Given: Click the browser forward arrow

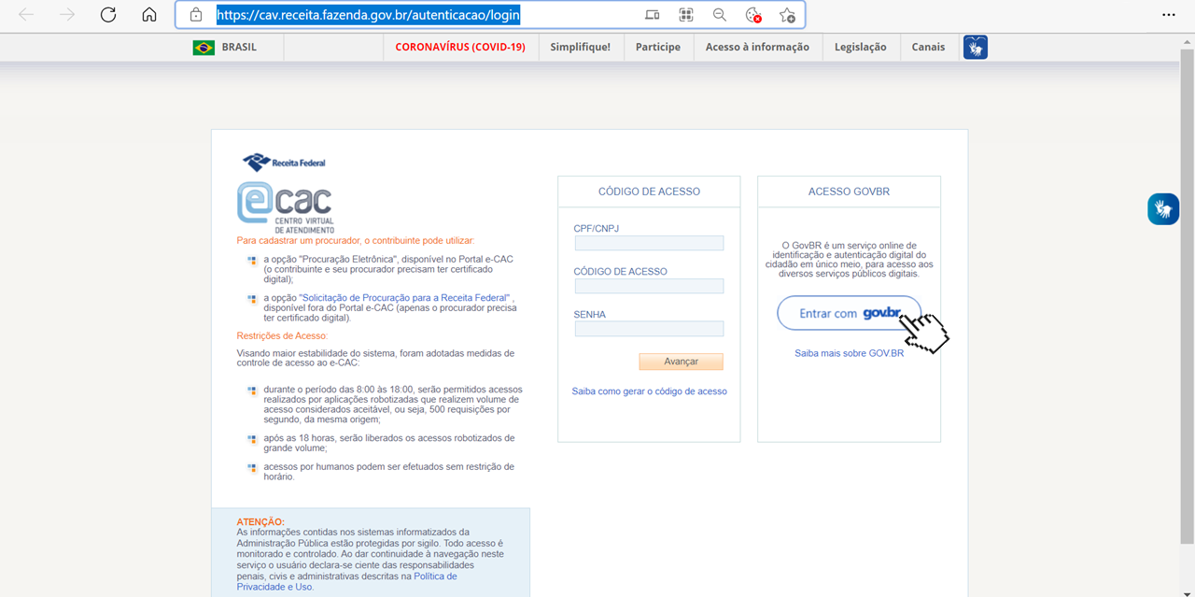Looking at the screenshot, I should tap(67, 15).
